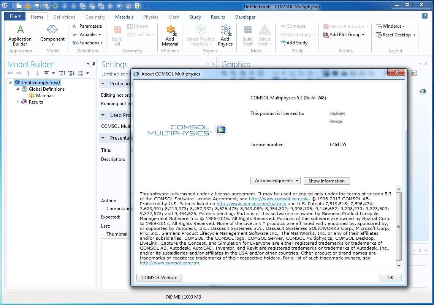
Task: Switch to the Materials ribbon tab
Action: click(124, 17)
